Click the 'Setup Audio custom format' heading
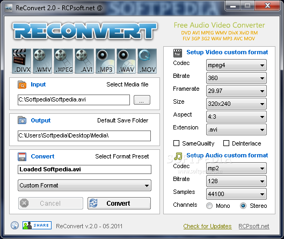This screenshot has height=239, width=284. coord(227,155)
